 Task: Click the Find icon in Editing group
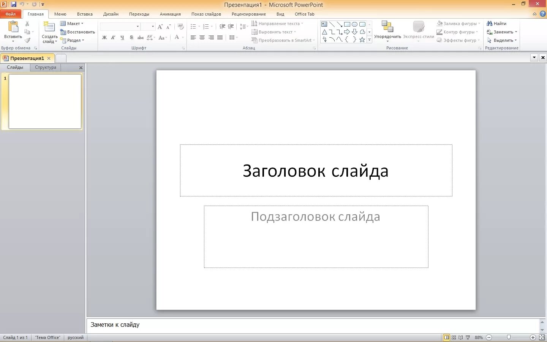point(490,23)
